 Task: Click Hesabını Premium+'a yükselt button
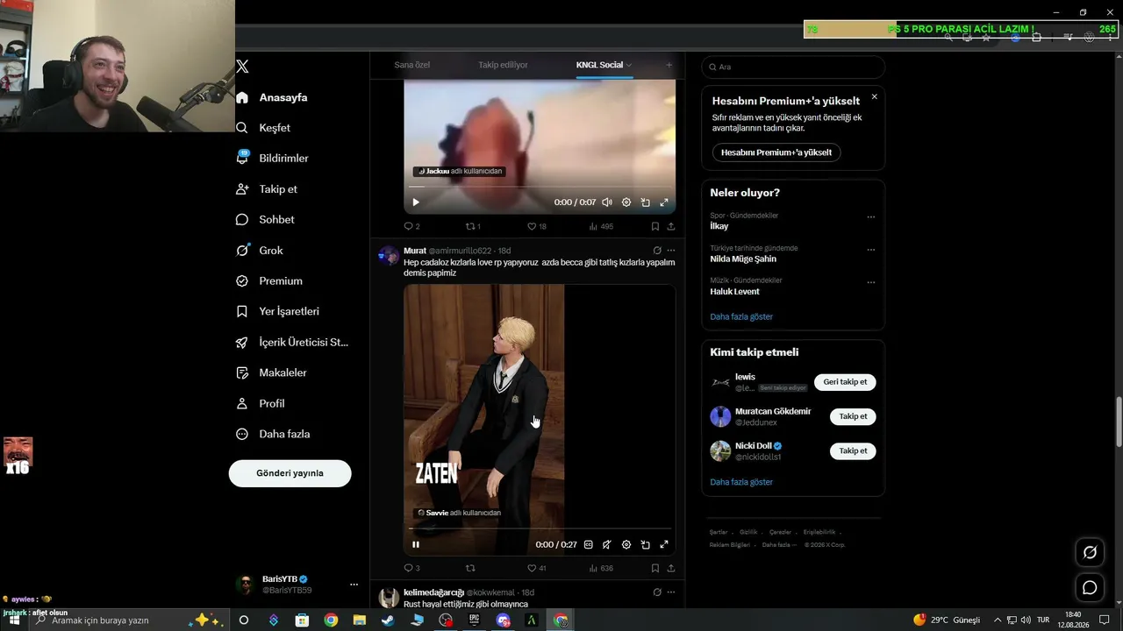tap(776, 152)
